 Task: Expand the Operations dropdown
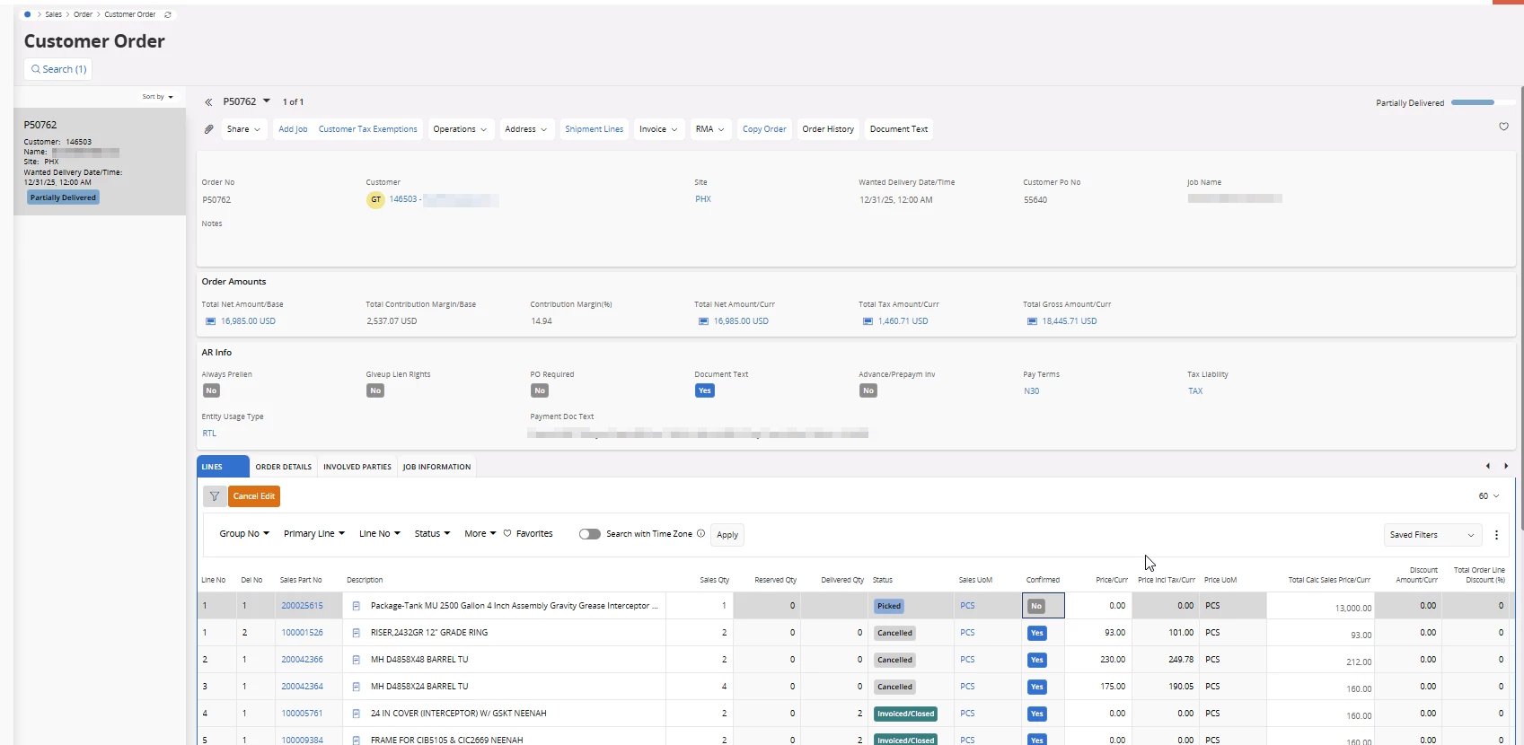[460, 129]
